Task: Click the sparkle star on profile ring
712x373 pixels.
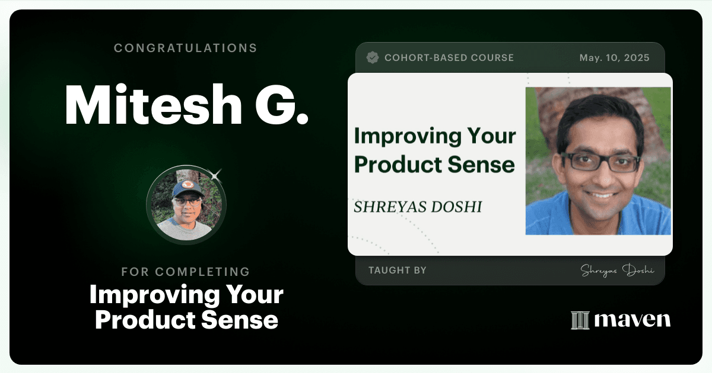Action: pos(216,174)
